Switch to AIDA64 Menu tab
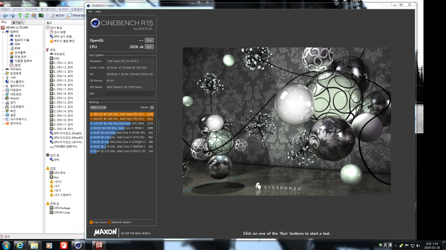The width and height of the screenshot is (446, 250). [4, 22]
